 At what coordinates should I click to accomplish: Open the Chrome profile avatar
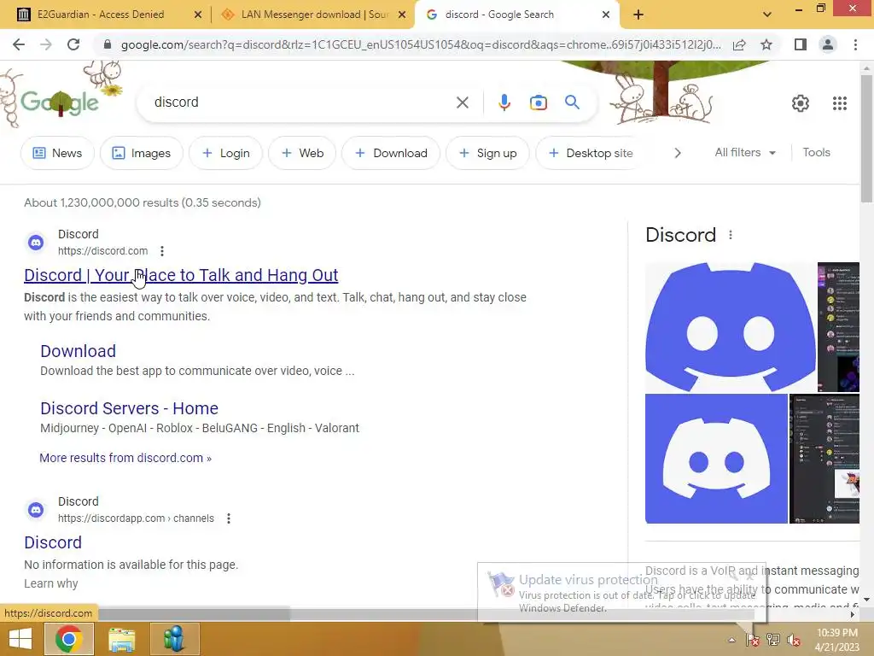[828, 44]
